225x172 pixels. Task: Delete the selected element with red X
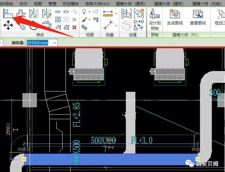point(74,27)
